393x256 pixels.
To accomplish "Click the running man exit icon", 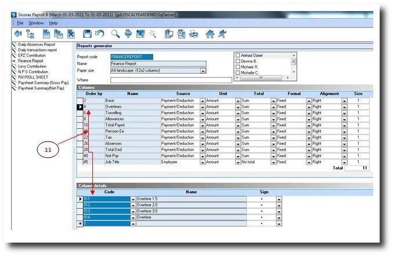I will pos(222,34).
